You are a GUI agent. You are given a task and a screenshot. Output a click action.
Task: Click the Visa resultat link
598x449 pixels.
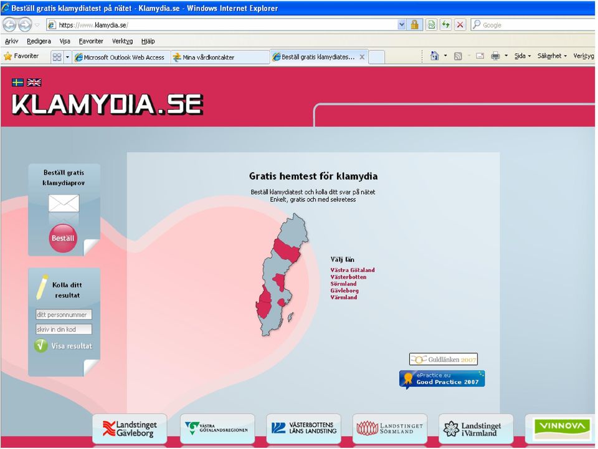(x=71, y=346)
